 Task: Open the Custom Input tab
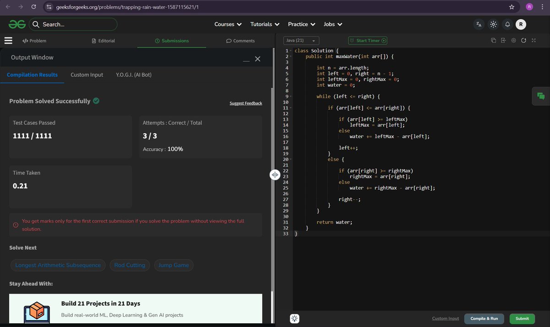(x=87, y=75)
